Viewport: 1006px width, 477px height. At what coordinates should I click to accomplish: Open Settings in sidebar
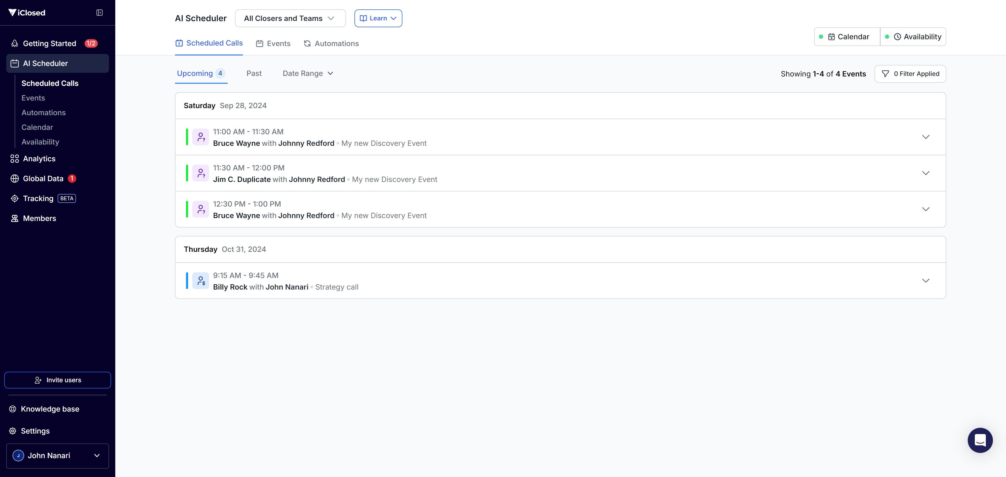click(35, 431)
